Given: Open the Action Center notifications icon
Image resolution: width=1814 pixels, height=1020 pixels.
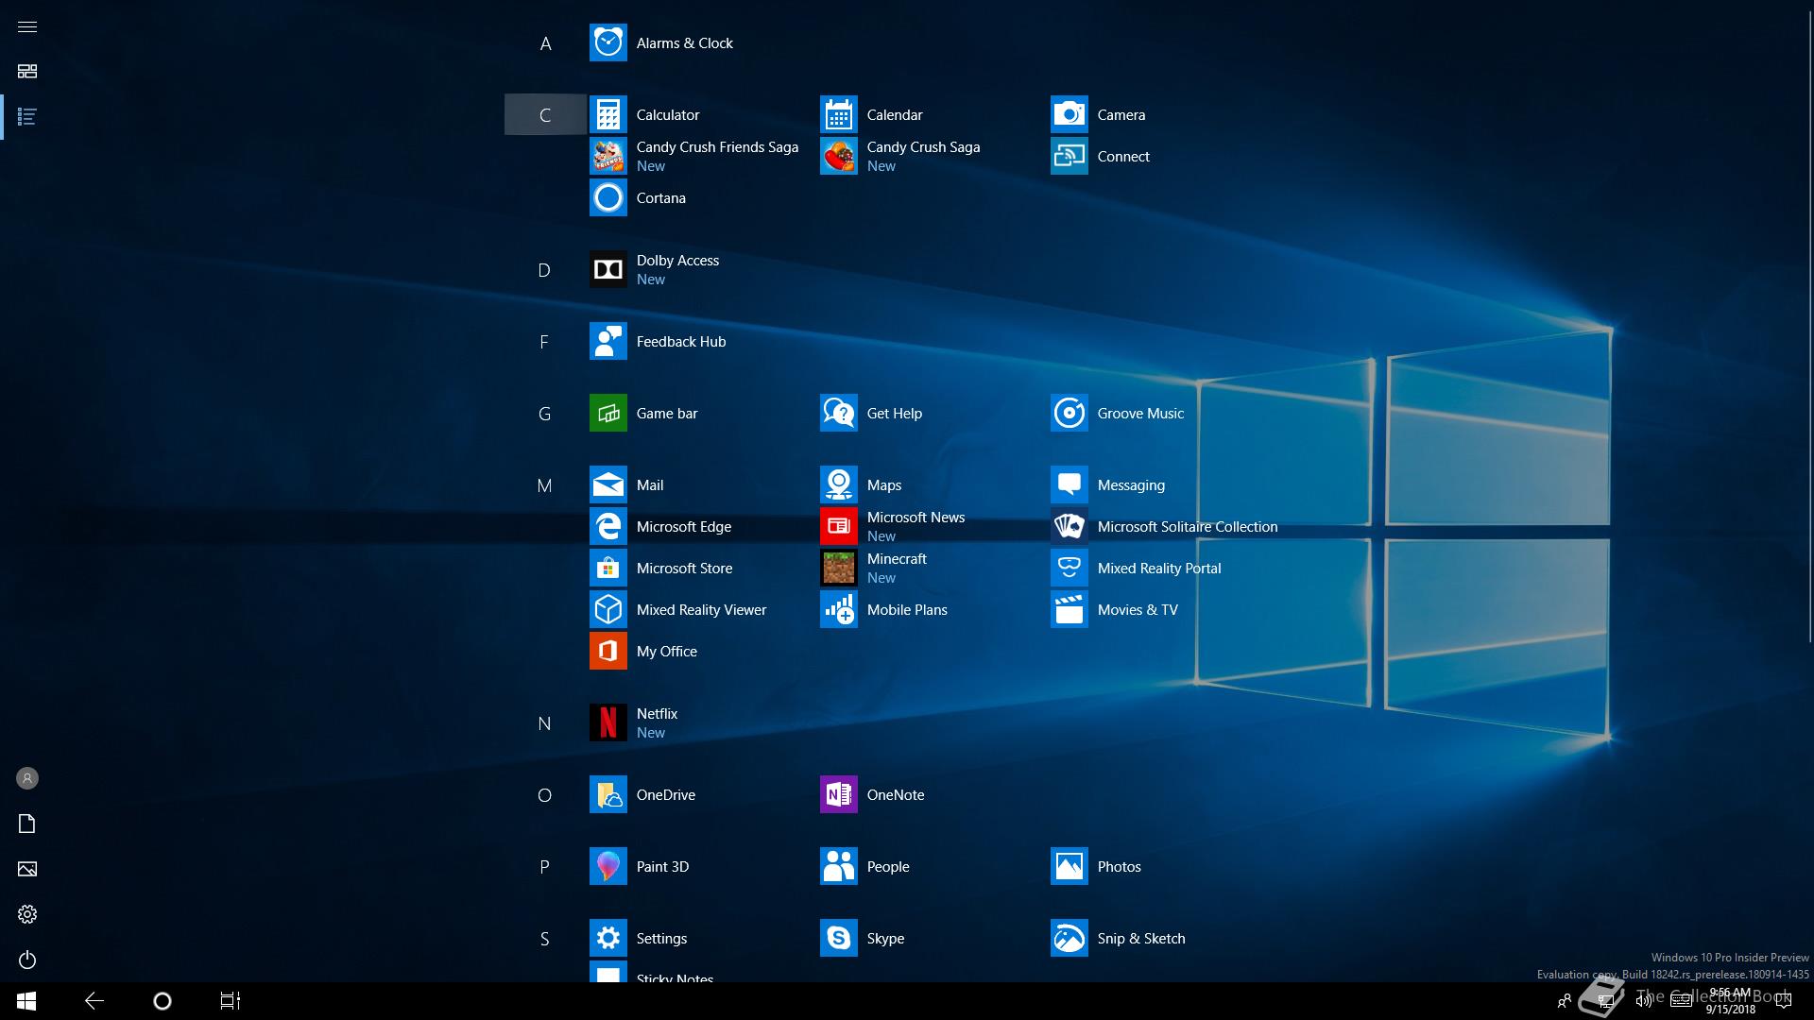Looking at the screenshot, I should 1784,1001.
